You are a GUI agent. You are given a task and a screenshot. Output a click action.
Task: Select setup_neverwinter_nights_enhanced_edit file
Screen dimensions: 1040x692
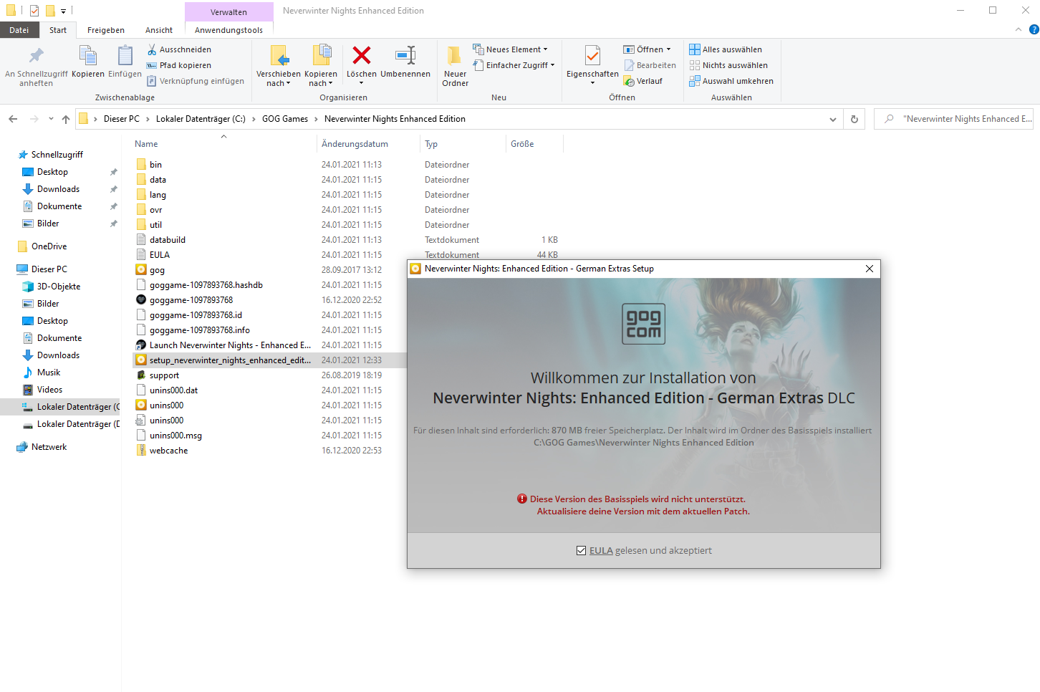pos(224,360)
